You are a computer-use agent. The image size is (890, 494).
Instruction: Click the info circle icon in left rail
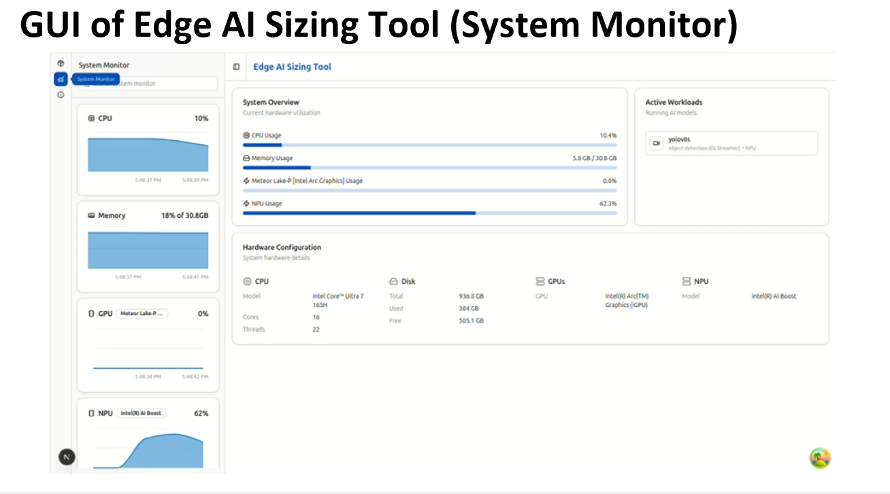point(61,95)
